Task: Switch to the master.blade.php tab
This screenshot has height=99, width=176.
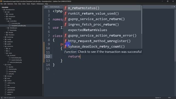Action: coord(55,7)
